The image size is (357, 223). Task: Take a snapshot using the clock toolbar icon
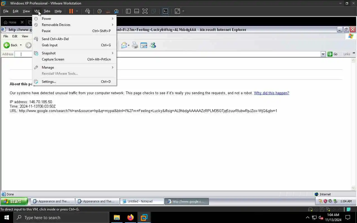point(99,11)
